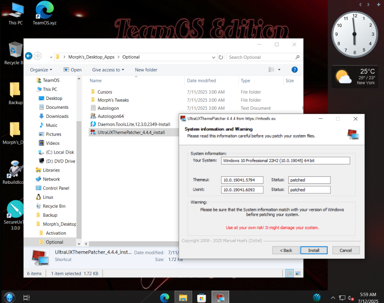Screen dimensions: 384x303
Task: Open Morph's_Desktop_Apps folder on desktop
Action: 14,133
